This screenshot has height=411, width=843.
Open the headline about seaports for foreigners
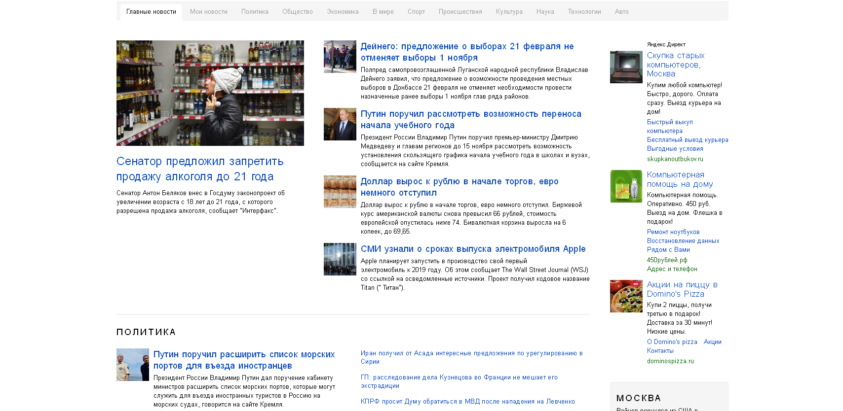point(244,360)
